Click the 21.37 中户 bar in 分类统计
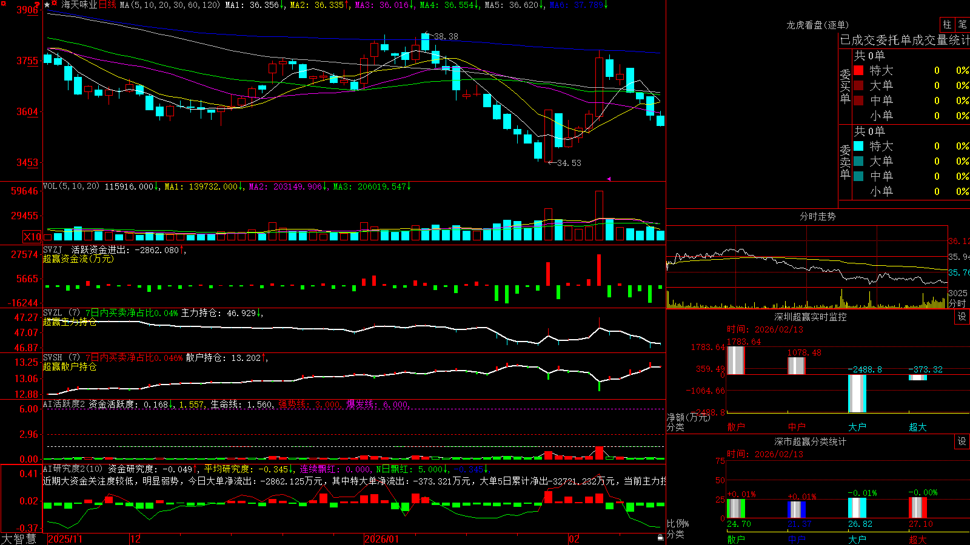The image size is (970, 545). click(x=797, y=510)
